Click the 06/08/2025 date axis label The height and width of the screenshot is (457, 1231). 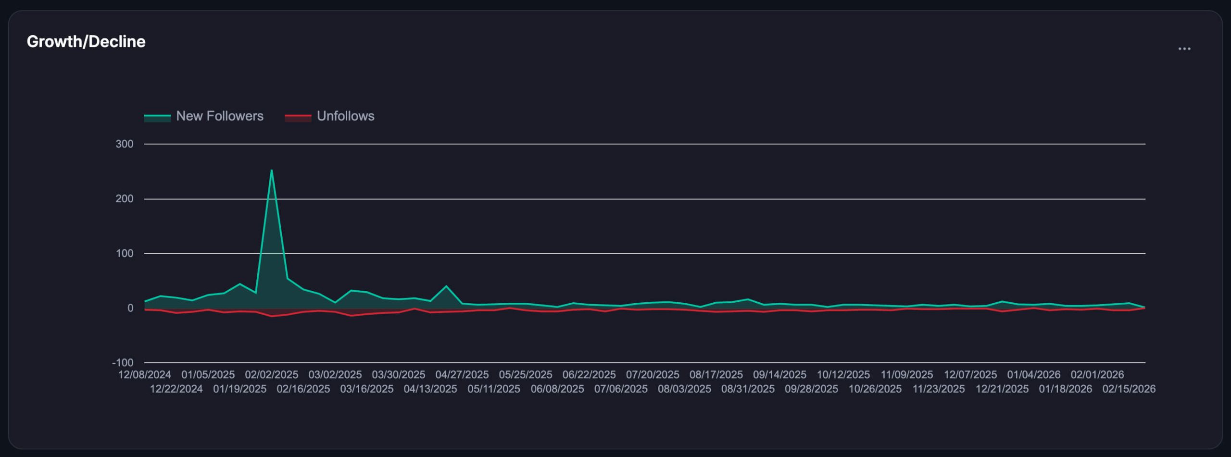[557, 389]
